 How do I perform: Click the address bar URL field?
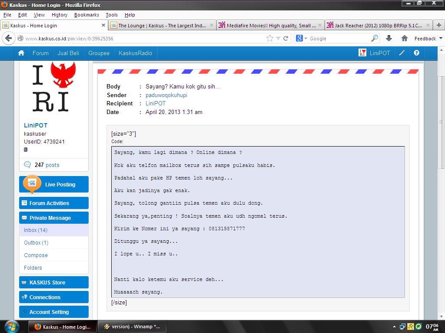(x=145, y=39)
